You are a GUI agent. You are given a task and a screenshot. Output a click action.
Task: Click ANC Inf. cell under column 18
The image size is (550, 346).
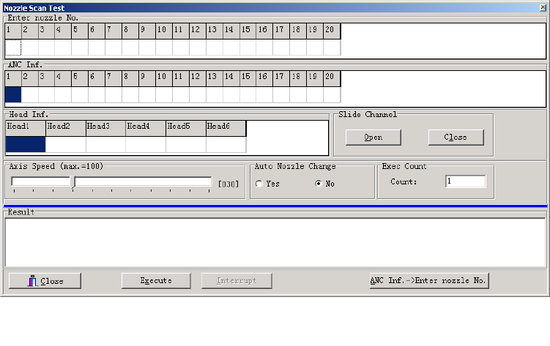tap(298, 94)
